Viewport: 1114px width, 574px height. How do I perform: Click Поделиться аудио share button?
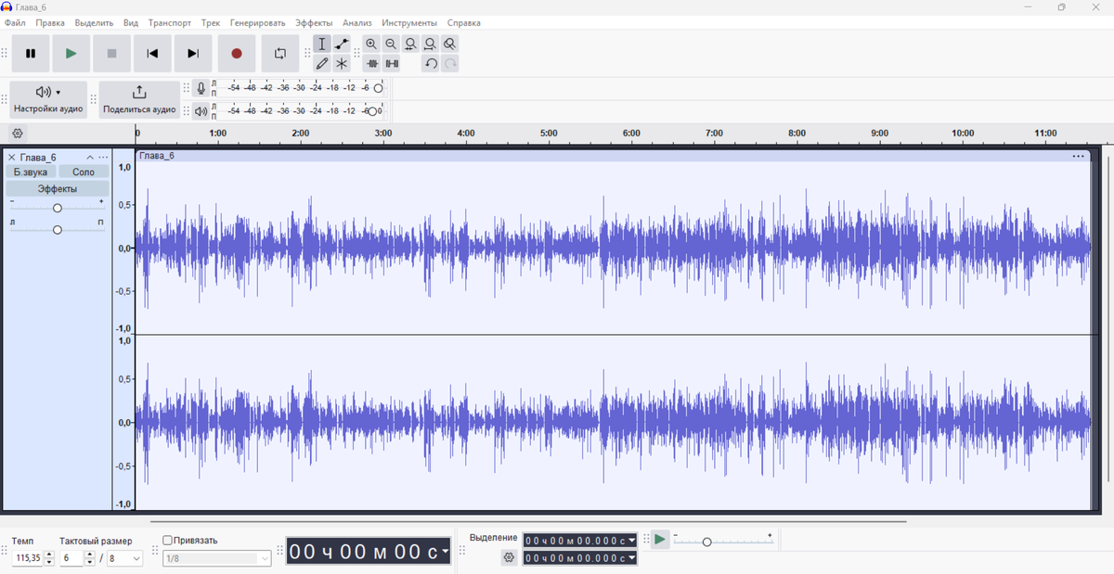(139, 100)
